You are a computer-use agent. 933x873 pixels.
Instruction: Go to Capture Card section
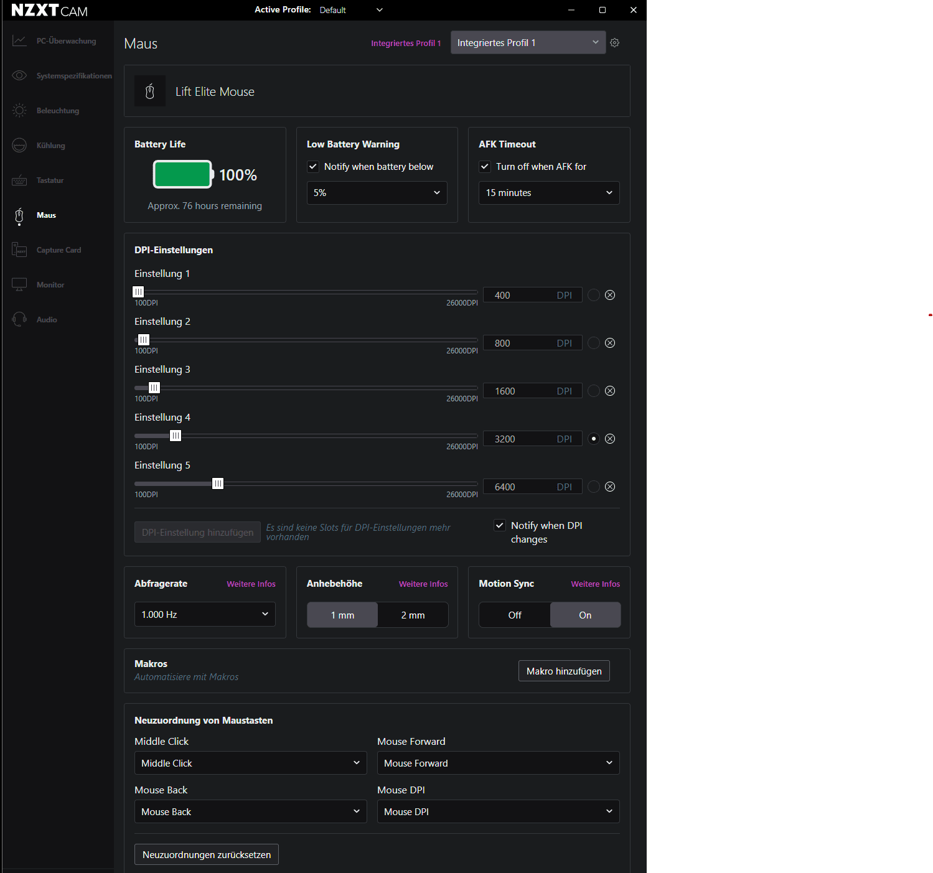pos(59,250)
